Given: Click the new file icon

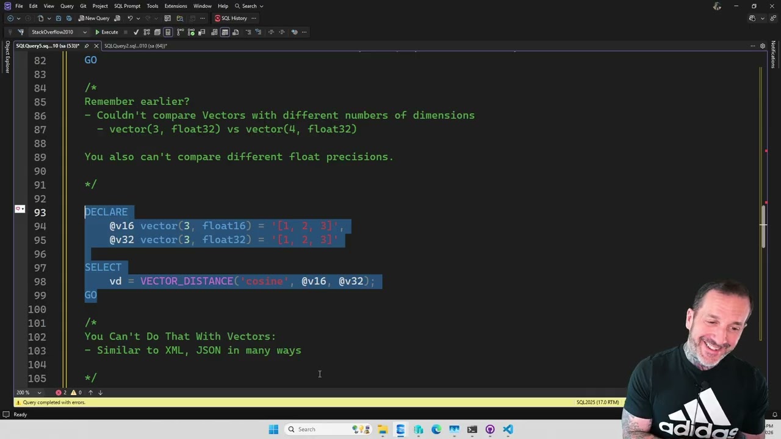Looking at the screenshot, I should [40, 18].
